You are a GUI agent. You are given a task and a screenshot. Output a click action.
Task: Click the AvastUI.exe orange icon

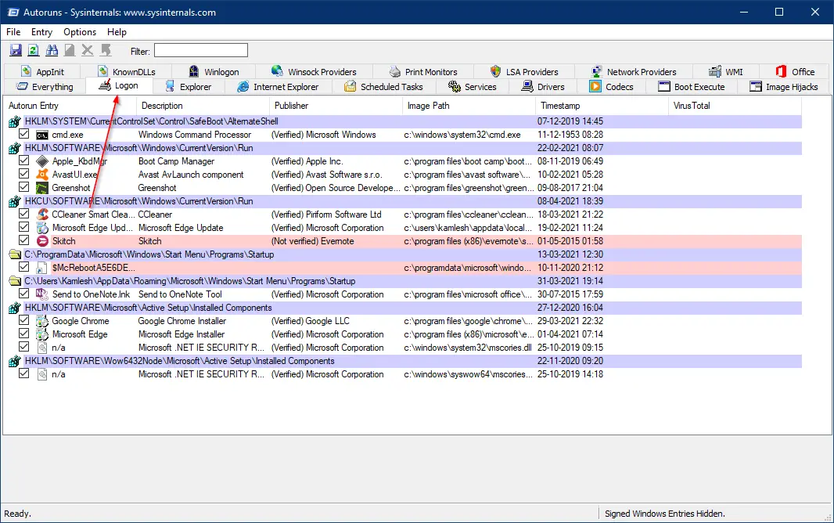(42, 175)
